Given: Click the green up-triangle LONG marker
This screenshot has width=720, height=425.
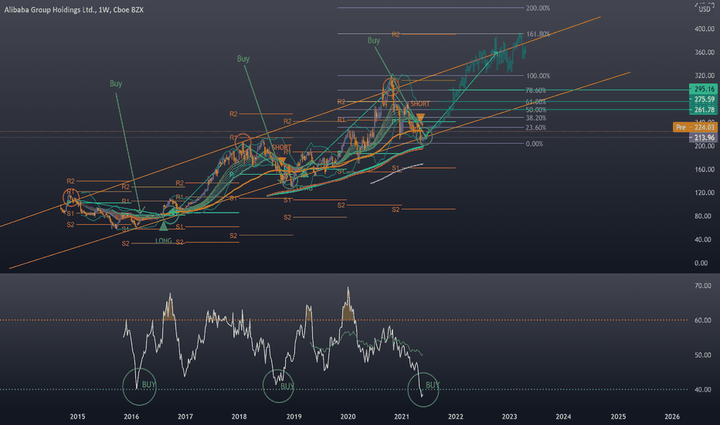Looking at the screenshot, I should [x=164, y=226].
